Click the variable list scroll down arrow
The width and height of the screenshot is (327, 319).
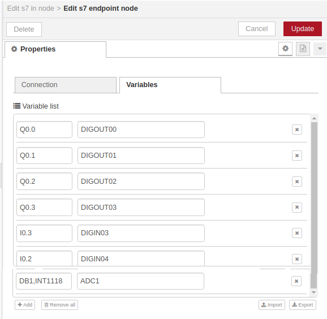tap(313, 292)
